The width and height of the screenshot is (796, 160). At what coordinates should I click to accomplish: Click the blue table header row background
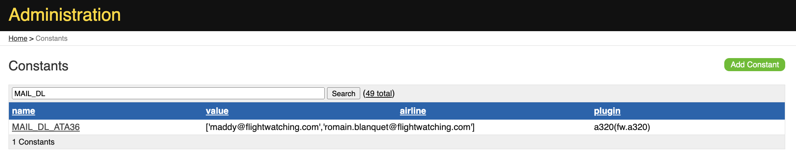point(501,111)
